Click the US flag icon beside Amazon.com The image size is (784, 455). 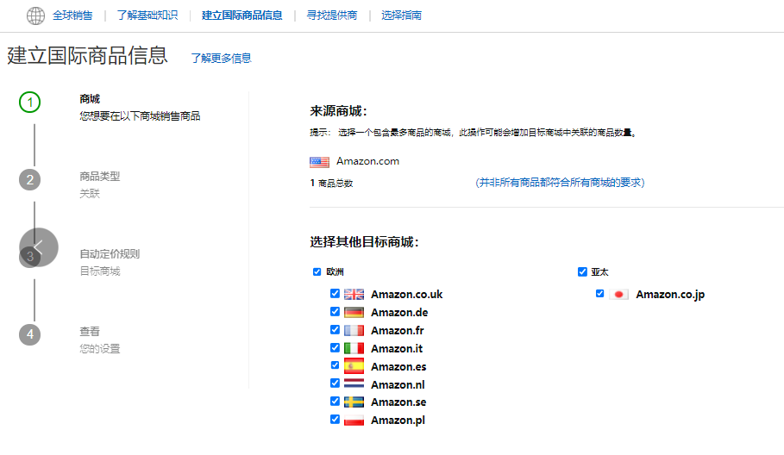(319, 162)
